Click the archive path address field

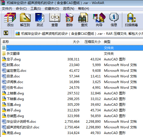[x=79, y=34]
